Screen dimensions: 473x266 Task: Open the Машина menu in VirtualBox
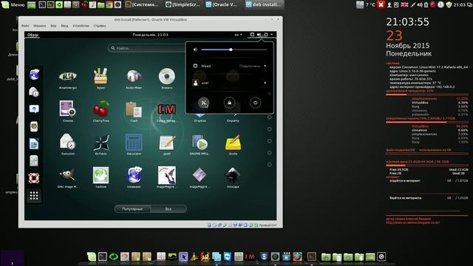coord(39,26)
